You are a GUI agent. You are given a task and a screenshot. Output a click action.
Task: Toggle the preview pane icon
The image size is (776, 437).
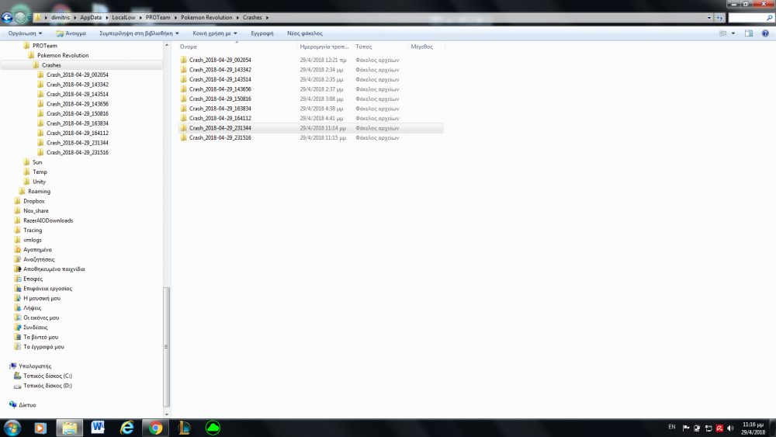pos(749,33)
